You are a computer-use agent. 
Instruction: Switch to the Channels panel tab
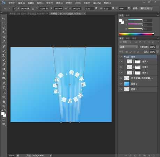[x=128, y=38]
